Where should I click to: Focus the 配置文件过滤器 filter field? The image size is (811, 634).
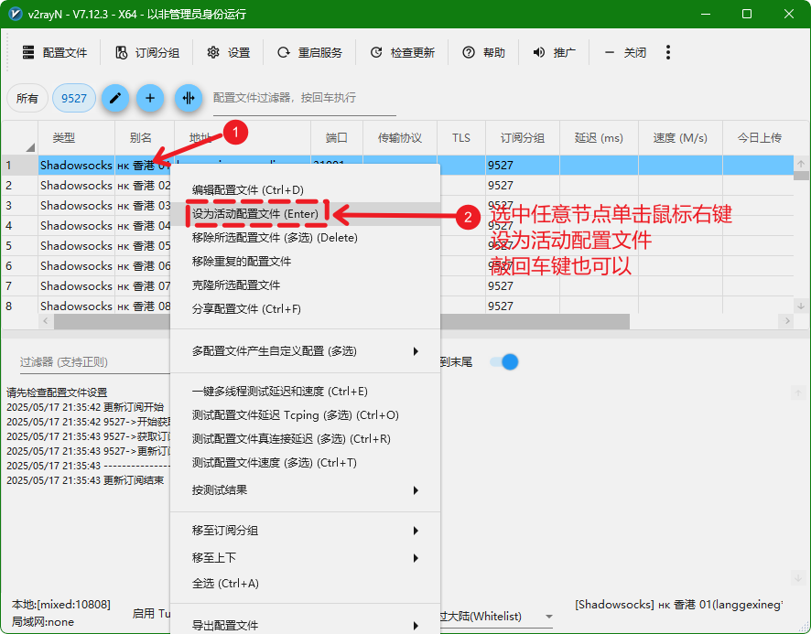click(305, 98)
